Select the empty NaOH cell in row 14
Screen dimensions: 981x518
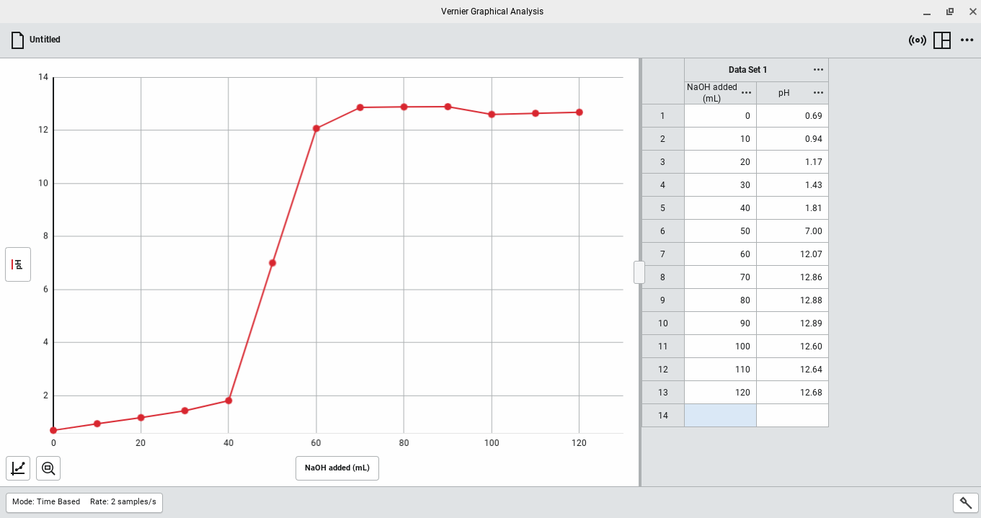tap(720, 415)
